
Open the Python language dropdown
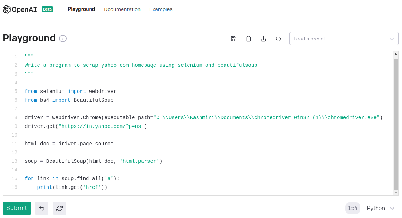(381, 208)
